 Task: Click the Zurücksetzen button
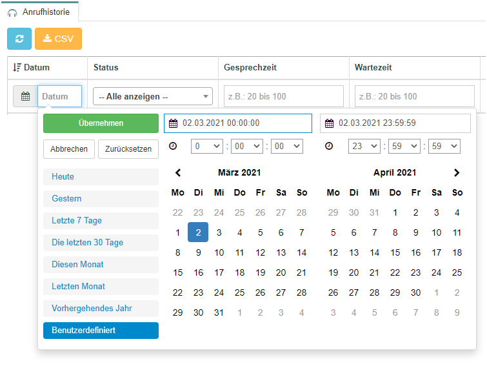click(x=128, y=149)
